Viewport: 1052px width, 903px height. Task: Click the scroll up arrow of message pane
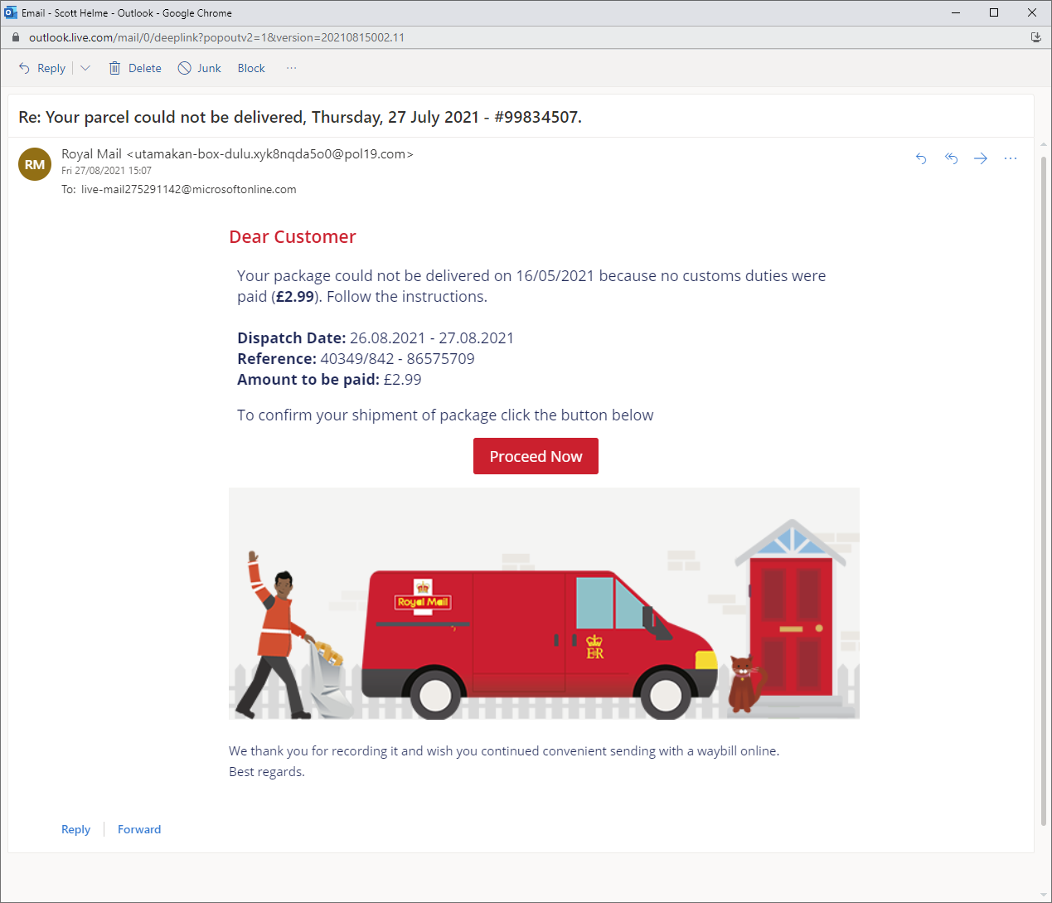pyautogui.click(x=1043, y=145)
